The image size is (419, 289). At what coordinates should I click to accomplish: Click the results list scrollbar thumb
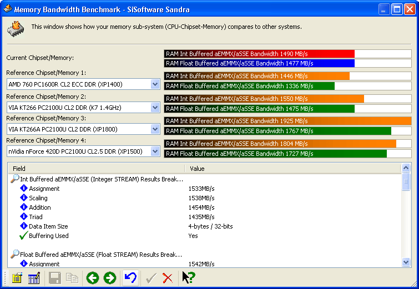(406, 181)
